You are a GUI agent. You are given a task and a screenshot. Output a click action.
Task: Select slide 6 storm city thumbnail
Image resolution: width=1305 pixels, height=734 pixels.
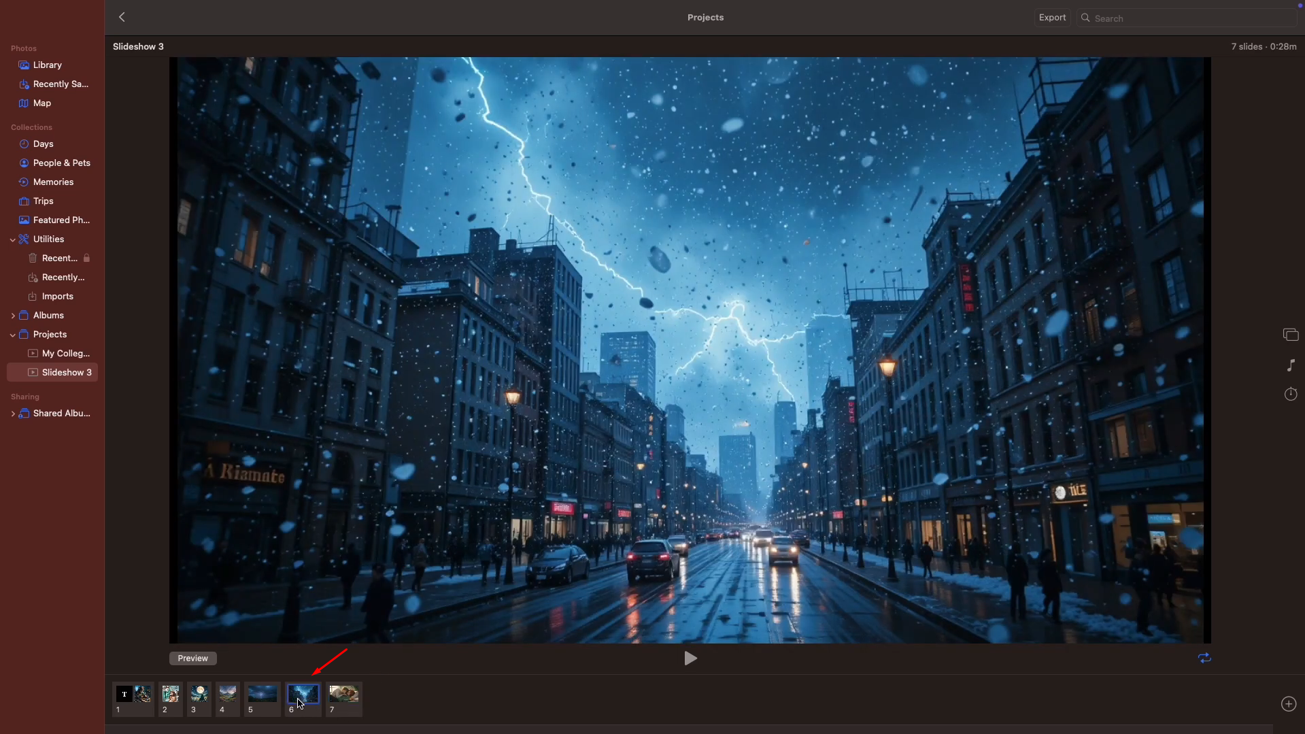(x=303, y=699)
